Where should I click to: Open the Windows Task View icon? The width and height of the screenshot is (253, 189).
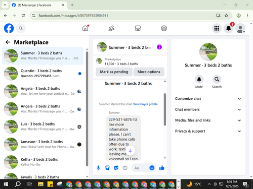click(29, 184)
